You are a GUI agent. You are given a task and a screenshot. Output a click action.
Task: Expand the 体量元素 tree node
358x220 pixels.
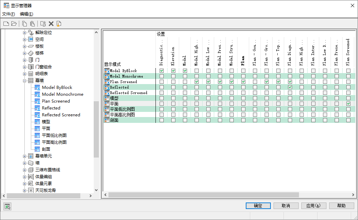point(24,184)
